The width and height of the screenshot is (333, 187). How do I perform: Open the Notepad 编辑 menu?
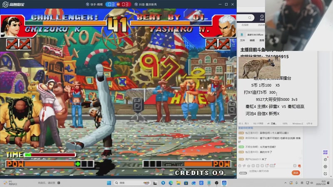[x=252, y=40]
